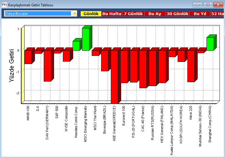Click the Nasdaq Comb.Comp. green bar
This screenshot has height=158, width=225.
tap(76, 46)
